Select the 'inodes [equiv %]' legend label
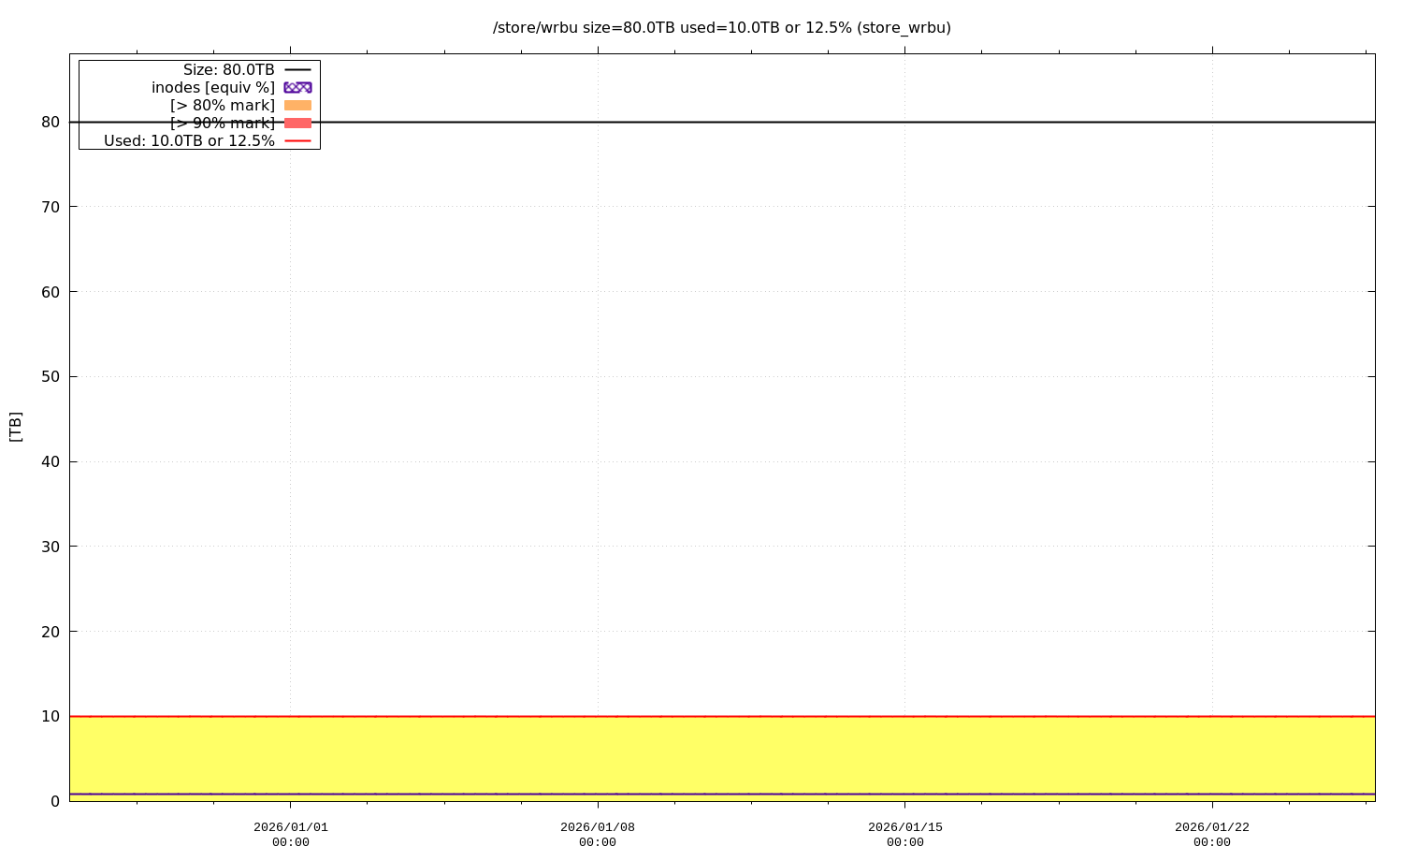The width and height of the screenshot is (1403, 861). [213, 88]
